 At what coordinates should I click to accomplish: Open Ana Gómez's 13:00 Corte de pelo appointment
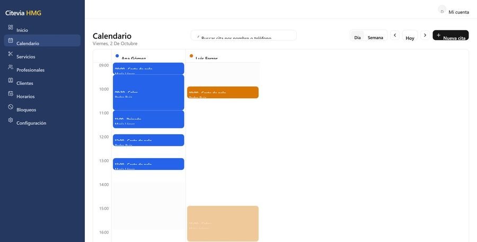[x=148, y=164]
